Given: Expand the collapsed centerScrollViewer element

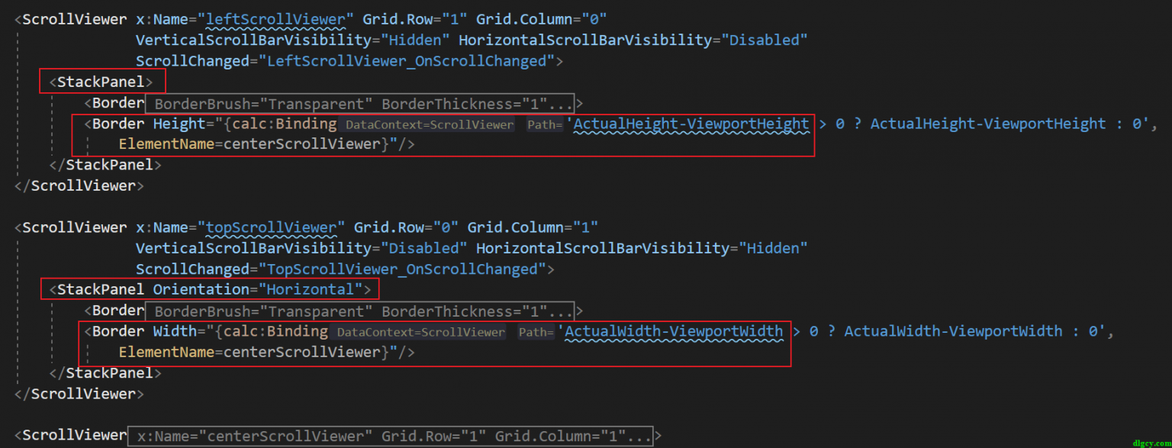Looking at the screenshot, I should tap(389, 435).
